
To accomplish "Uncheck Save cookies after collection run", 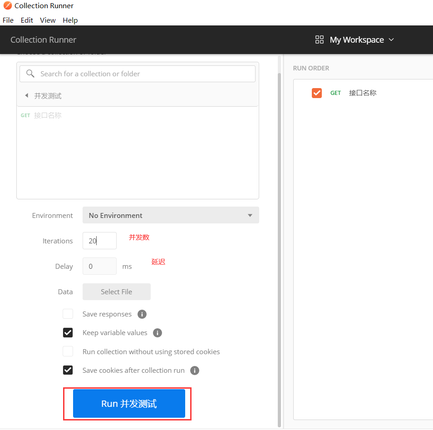I will tap(68, 371).
